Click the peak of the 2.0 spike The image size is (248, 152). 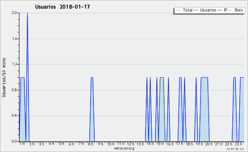[x=27, y=13]
